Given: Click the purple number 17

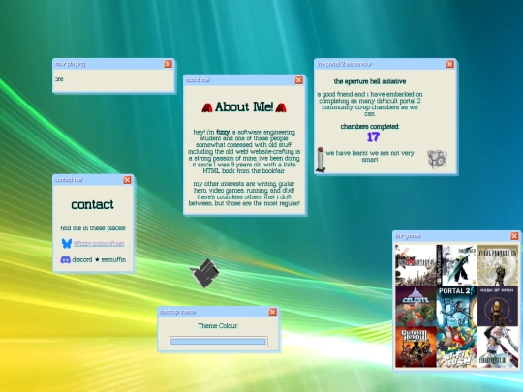Looking at the screenshot, I should 373,137.
